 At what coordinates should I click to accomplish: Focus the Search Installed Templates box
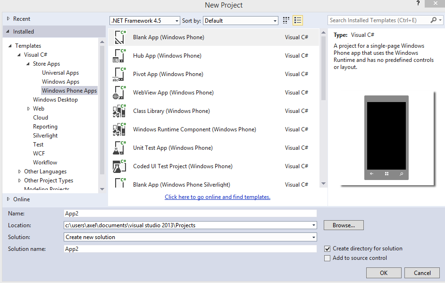coord(379,20)
